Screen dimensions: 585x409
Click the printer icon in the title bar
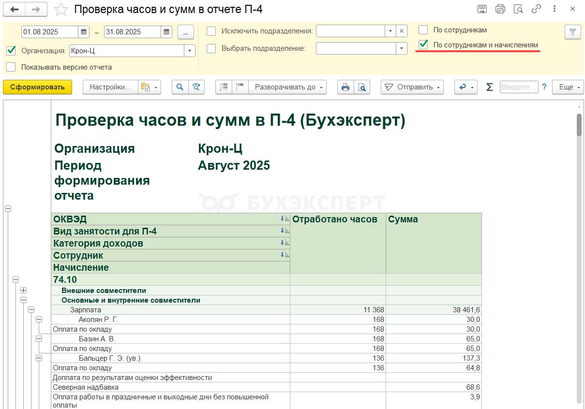500,9
